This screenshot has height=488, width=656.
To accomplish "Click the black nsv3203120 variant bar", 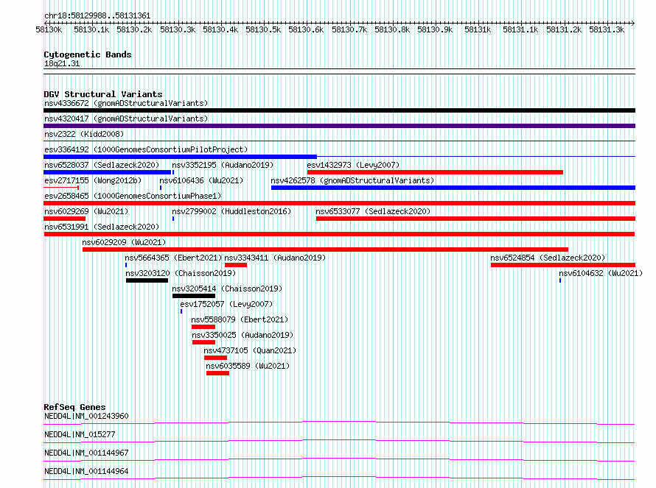I will coord(147,280).
